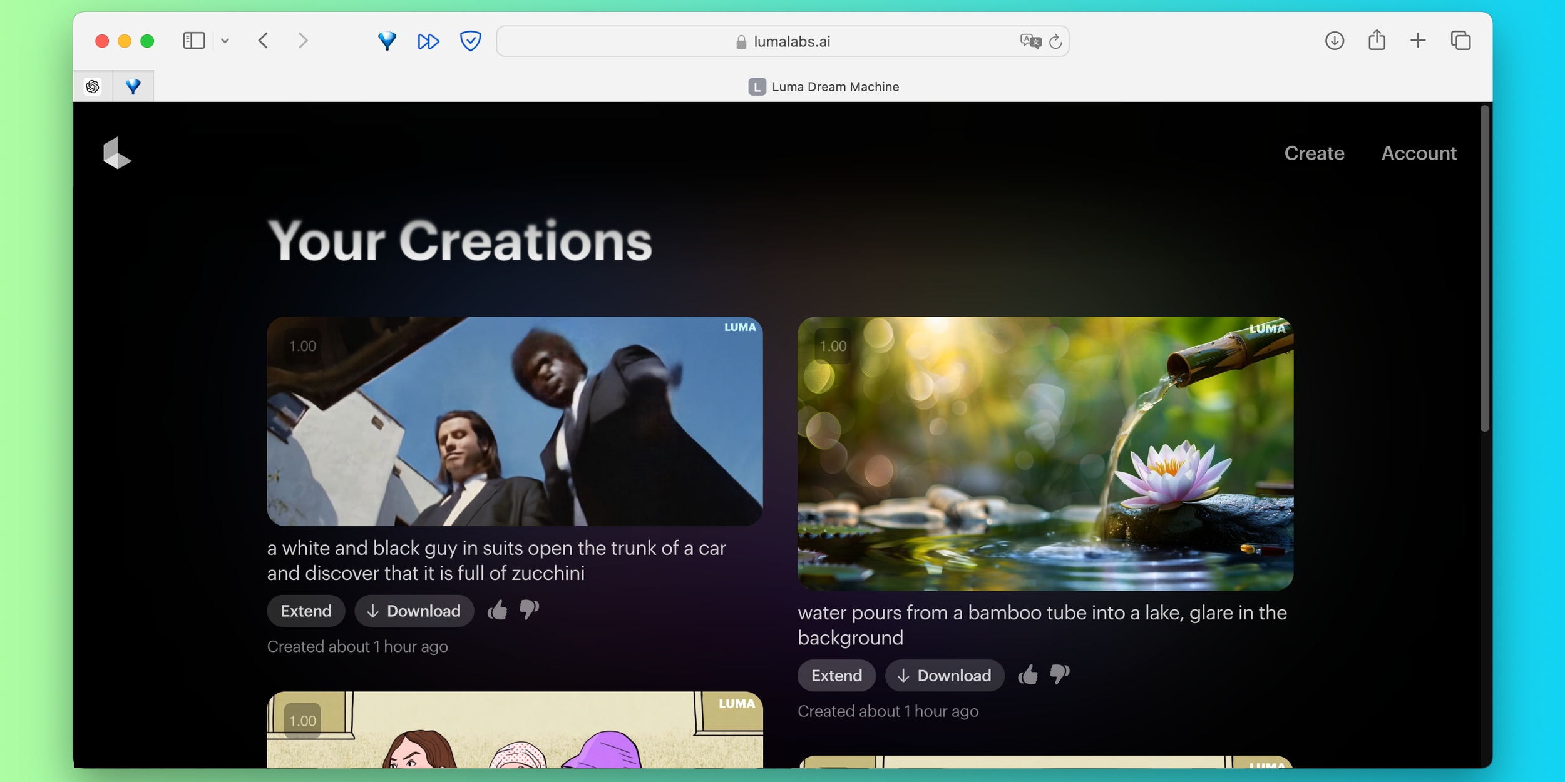The width and height of the screenshot is (1565, 782).
Task: Thumbs down the zucchini trunk video
Action: pos(529,609)
